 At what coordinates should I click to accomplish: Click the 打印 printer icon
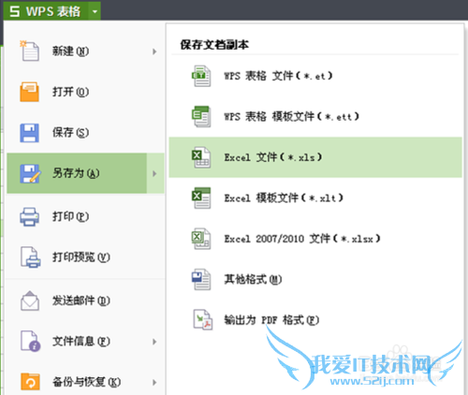[29, 216]
